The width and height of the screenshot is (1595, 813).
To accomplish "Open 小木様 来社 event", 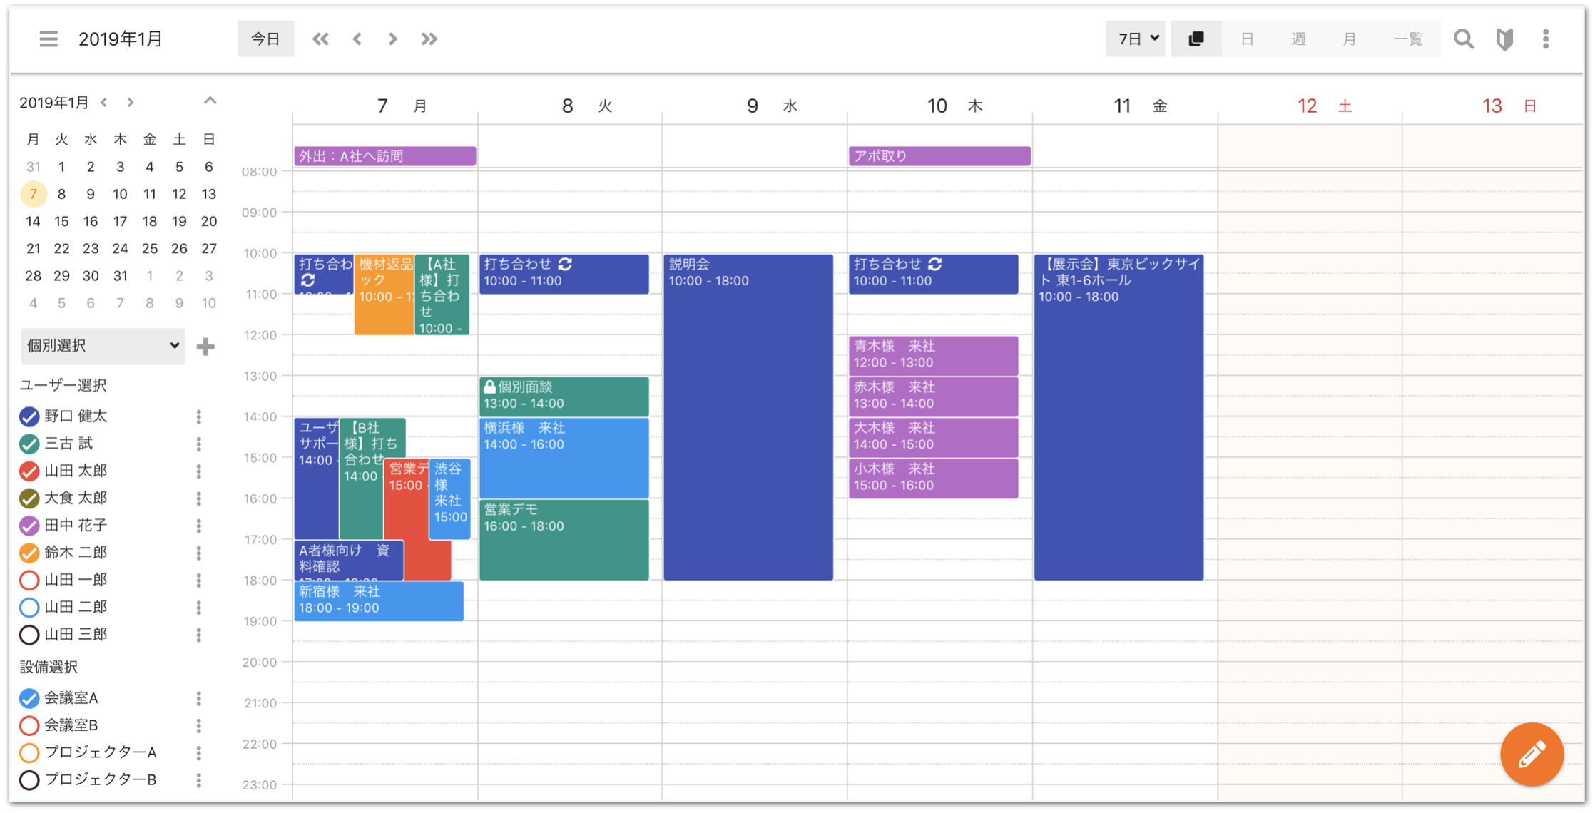I will coord(933,478).
